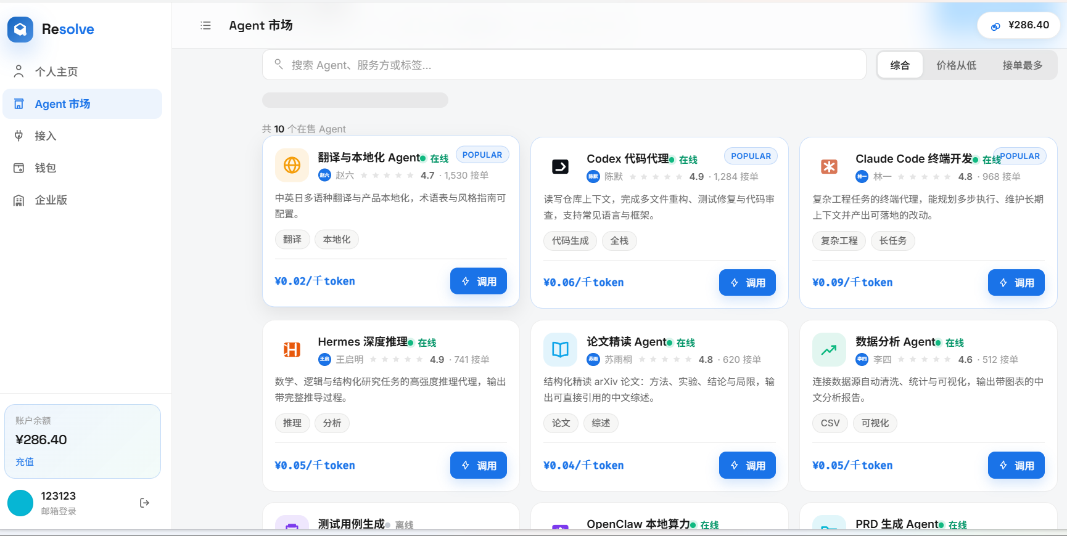Click the 可视化 tag
Screen dimensions: 1067x536
[875, 423]
